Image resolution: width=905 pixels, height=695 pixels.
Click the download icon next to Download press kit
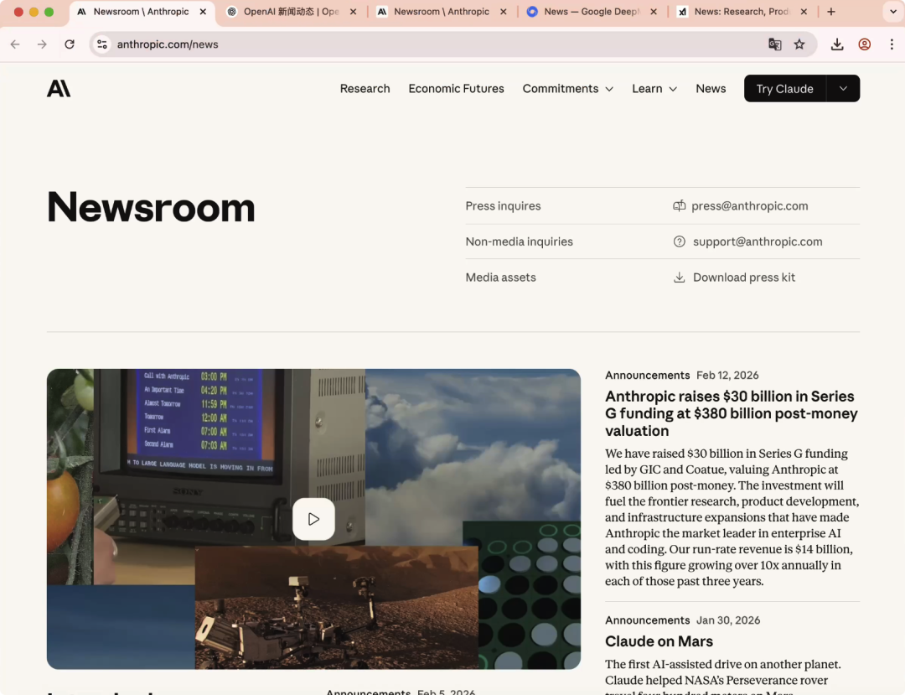coord(680,277)
